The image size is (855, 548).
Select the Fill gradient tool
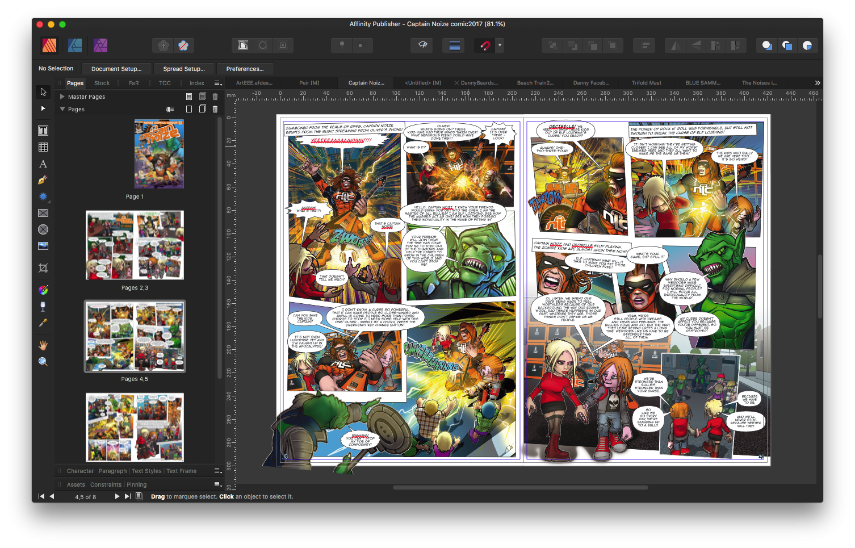(x=43, y=290)
